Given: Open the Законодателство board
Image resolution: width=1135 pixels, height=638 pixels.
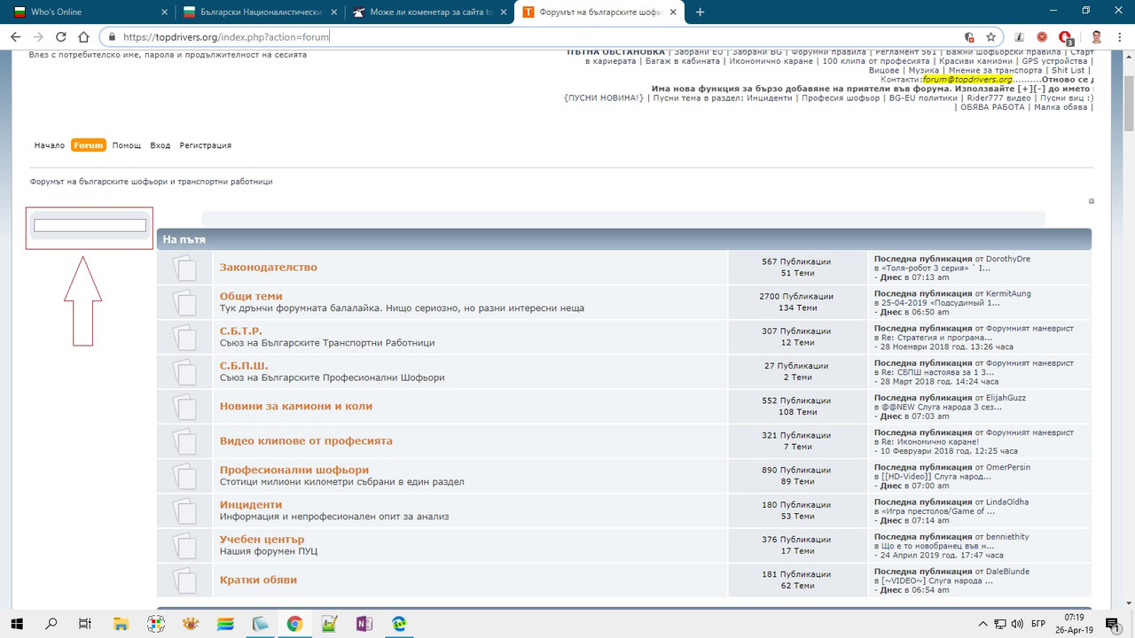Looking at the screenshot, I should pyautogui.click(x=269, y=268).
